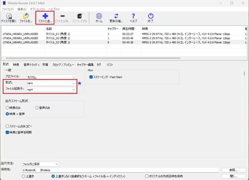Click 参照... browse button
Image resolution: width=249 pixels, height=180 pixels.
233,170
